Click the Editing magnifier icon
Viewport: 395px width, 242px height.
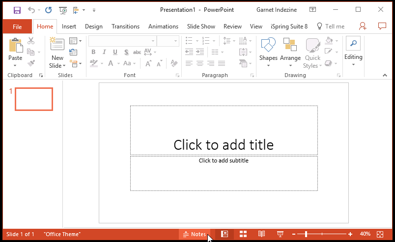click(353, 43)
